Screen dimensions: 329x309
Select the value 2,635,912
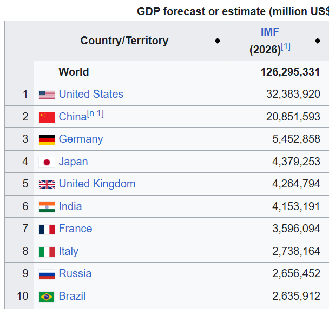[297, 296]
